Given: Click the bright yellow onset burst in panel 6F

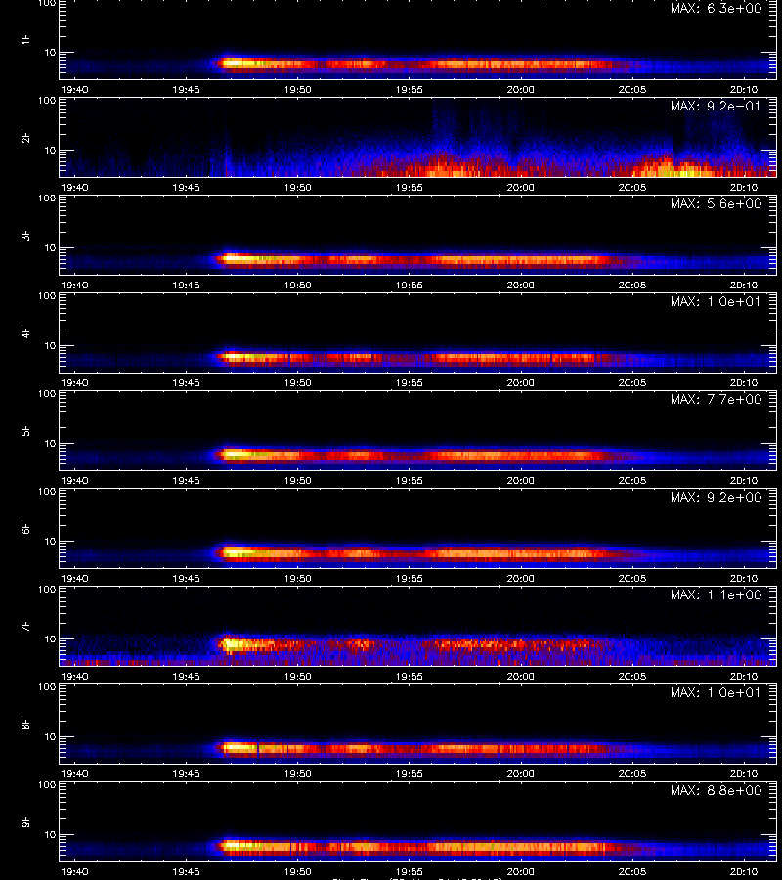Looking at the screenshot, I should coord(236,552).
